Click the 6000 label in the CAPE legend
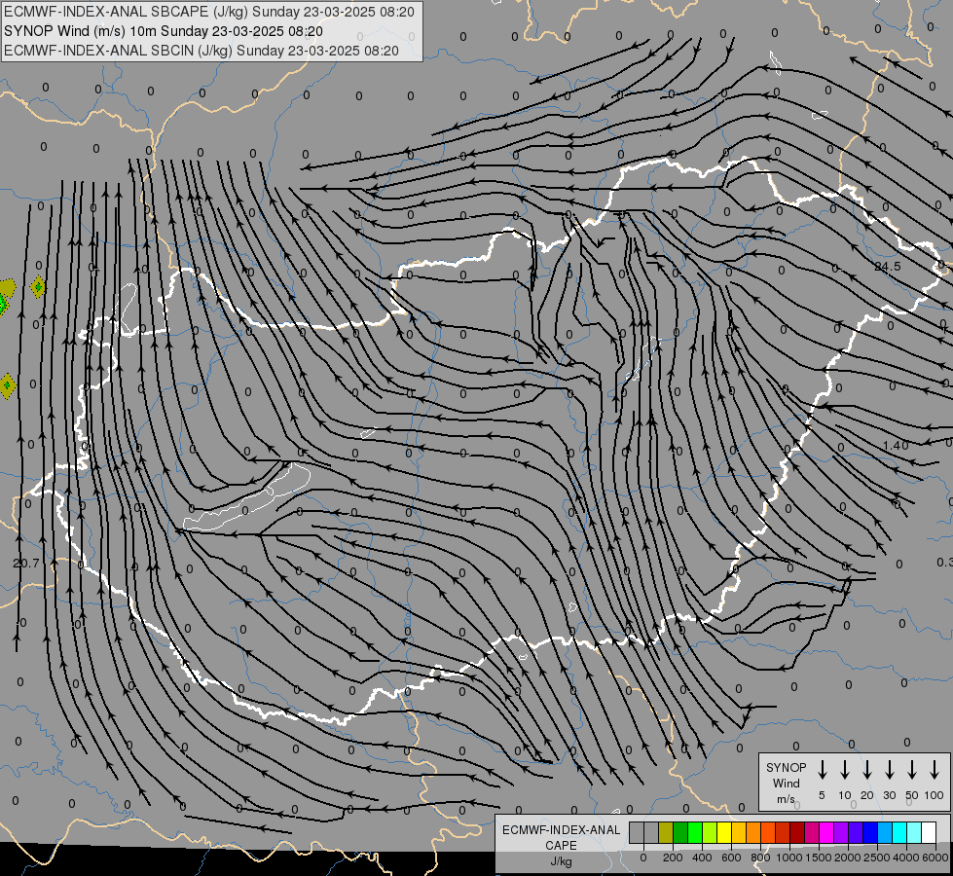This screenshot has height=876, width=953. pyautogui.click(x=935, y=858)
